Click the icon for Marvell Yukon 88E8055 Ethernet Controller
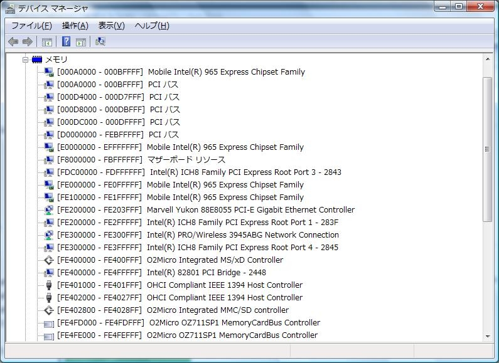Viewport: 499px width, 363px height. (x=49, y=210)
